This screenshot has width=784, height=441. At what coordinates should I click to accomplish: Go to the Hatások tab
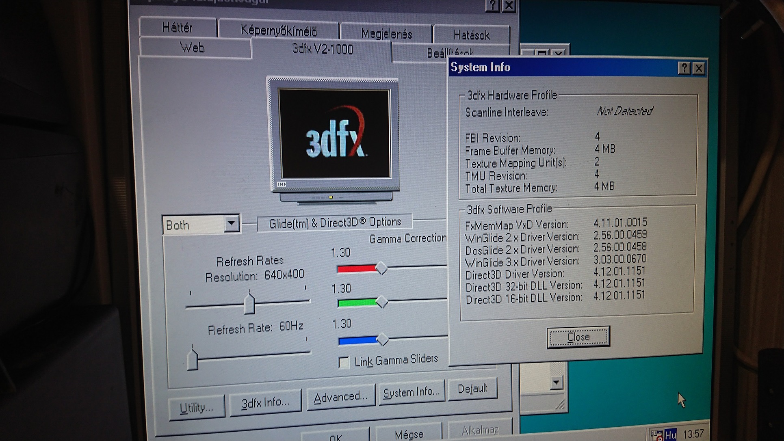(471, 35)
